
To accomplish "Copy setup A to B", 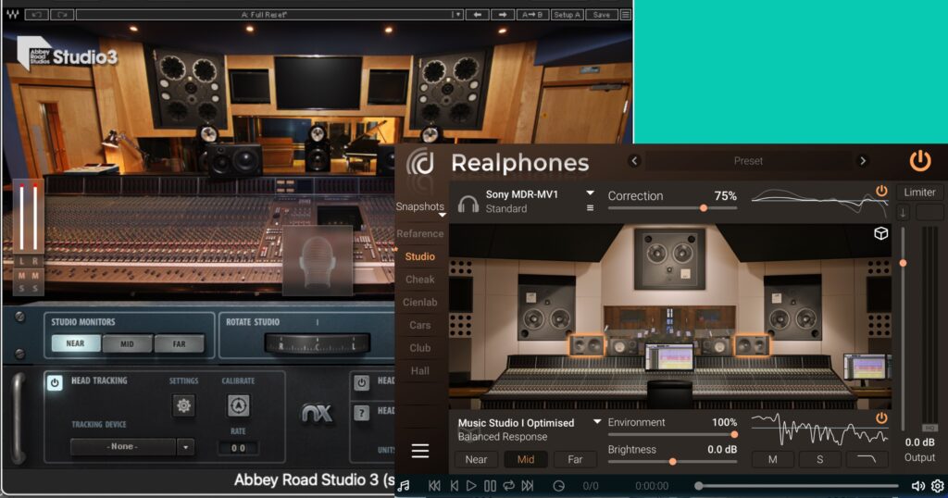I will click(532, 15).
